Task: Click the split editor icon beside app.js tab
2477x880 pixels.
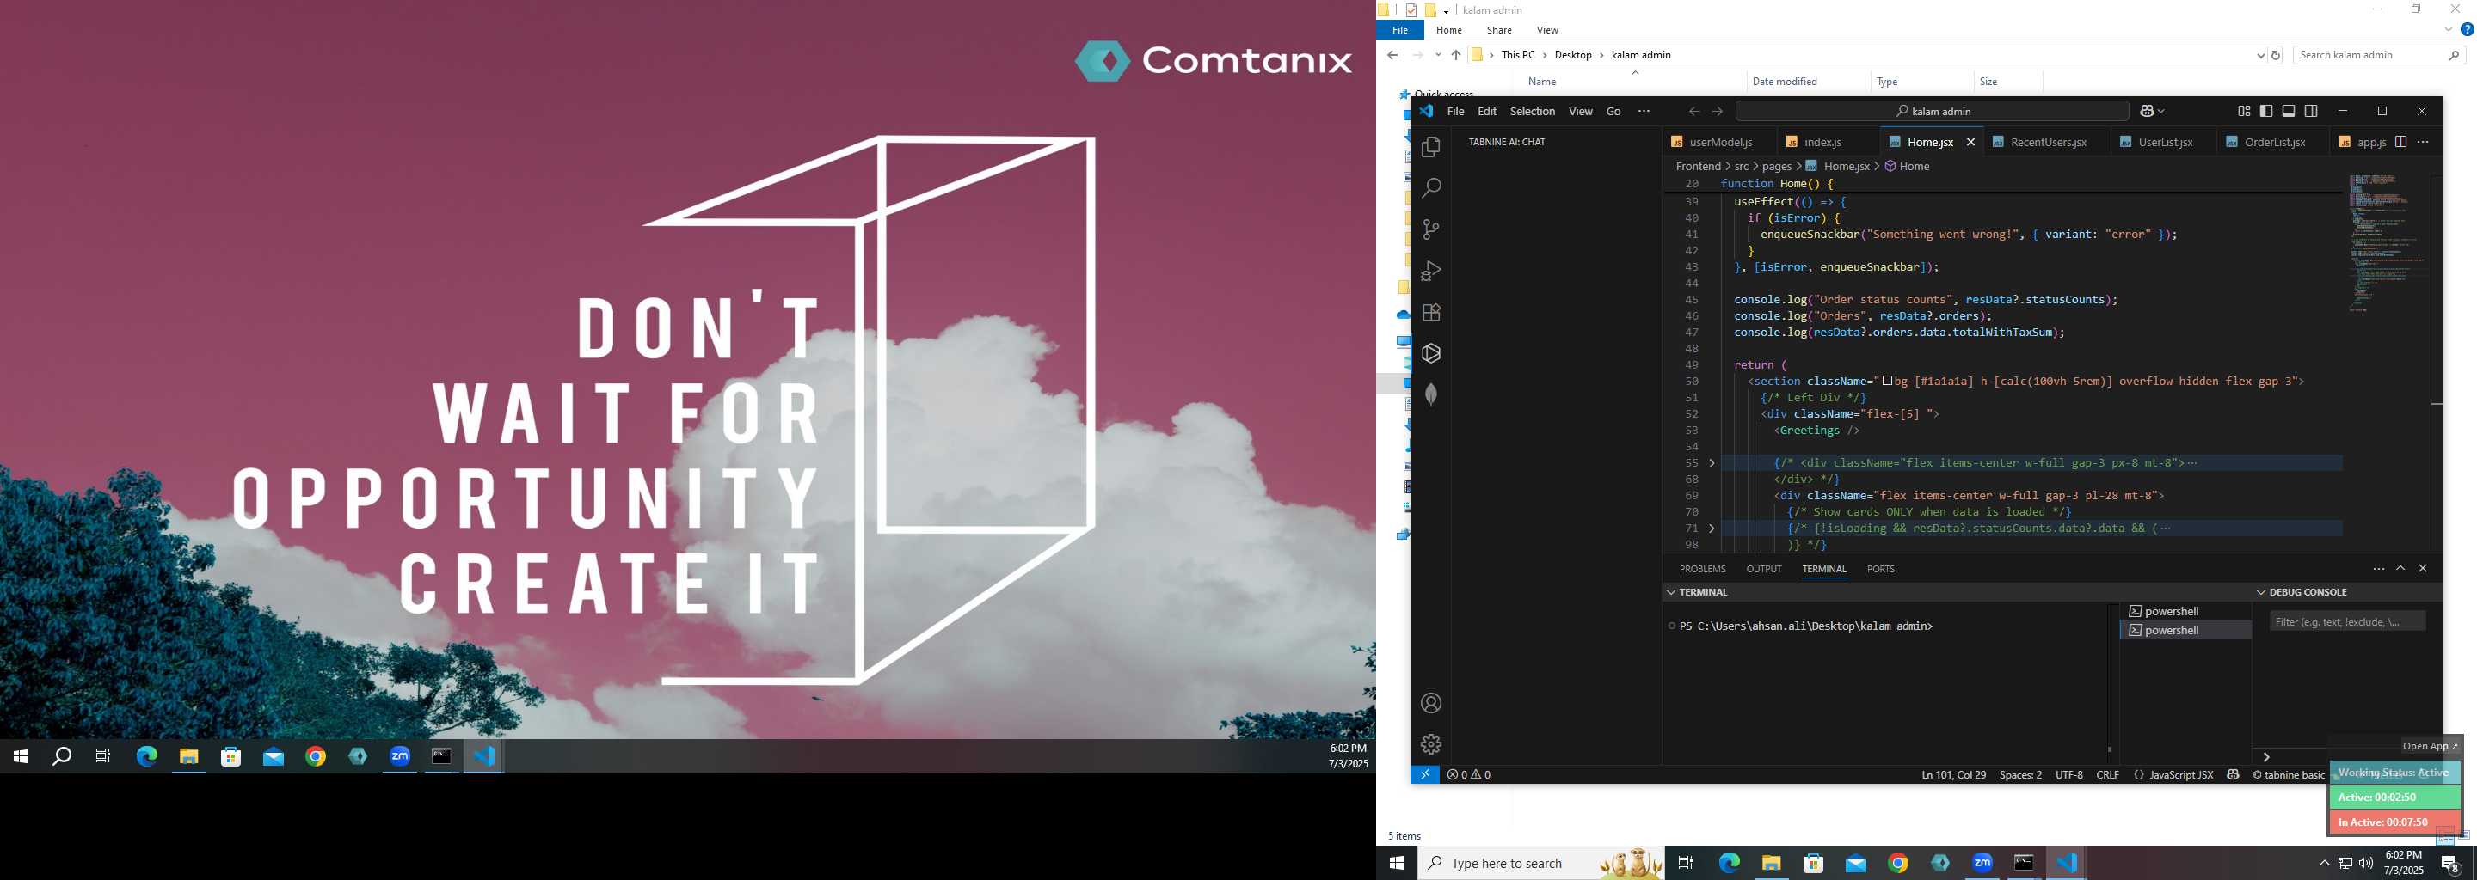Action: (2400, 142)
